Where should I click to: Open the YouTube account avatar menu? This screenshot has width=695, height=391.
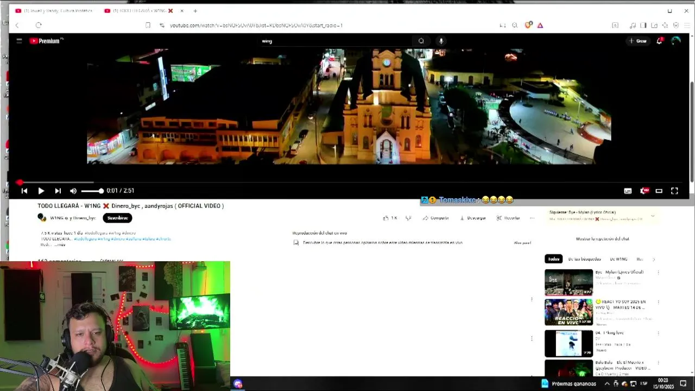(676, 41)
